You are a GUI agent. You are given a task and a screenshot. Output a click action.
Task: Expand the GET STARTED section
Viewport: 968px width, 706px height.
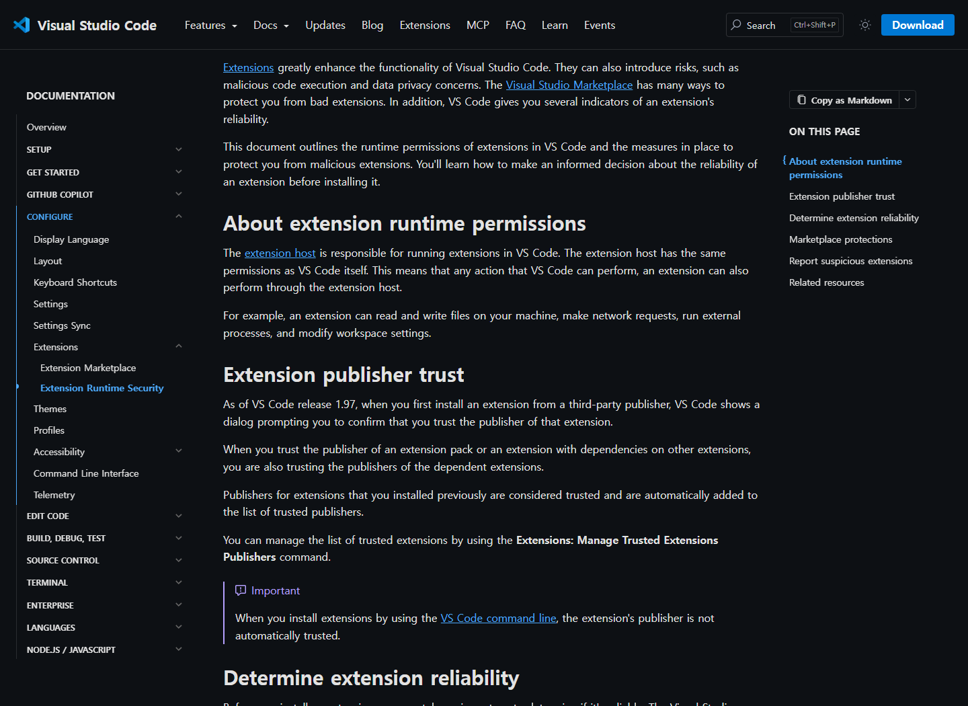(x=179, y=172)
